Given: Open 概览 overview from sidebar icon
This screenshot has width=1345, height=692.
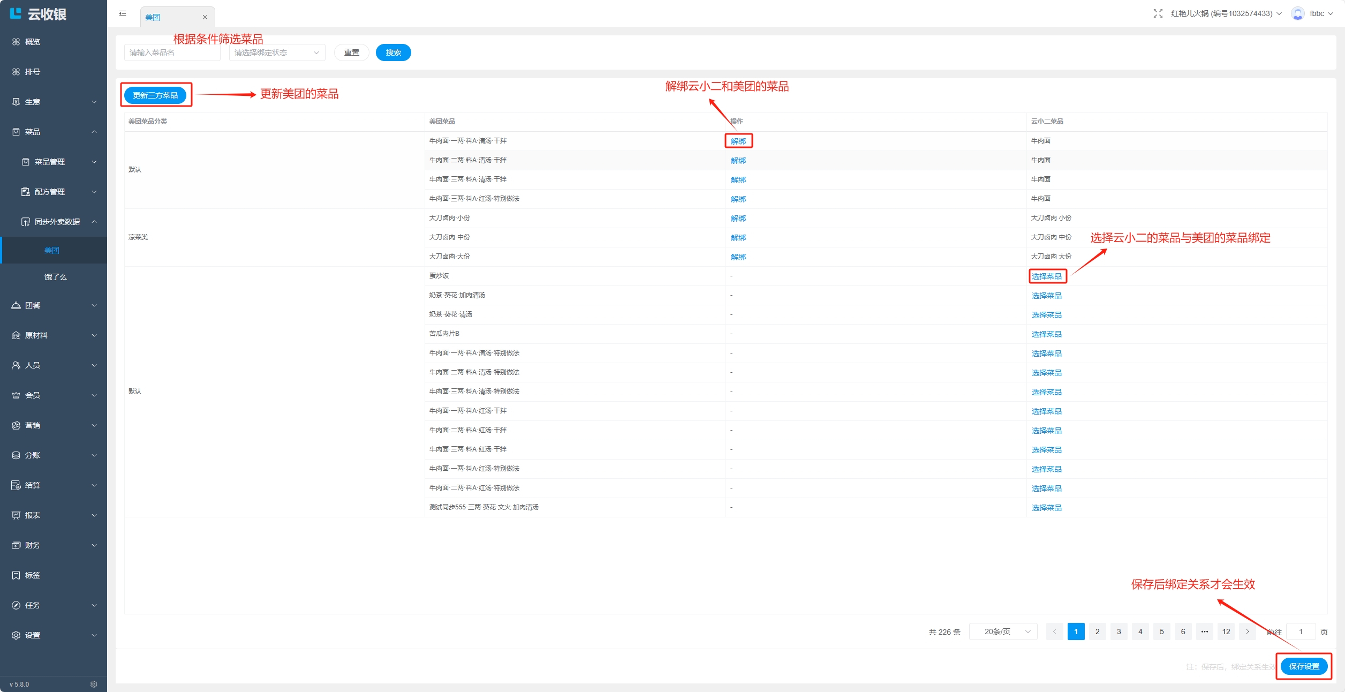Looking at the screenshot, I should [17, 42].
